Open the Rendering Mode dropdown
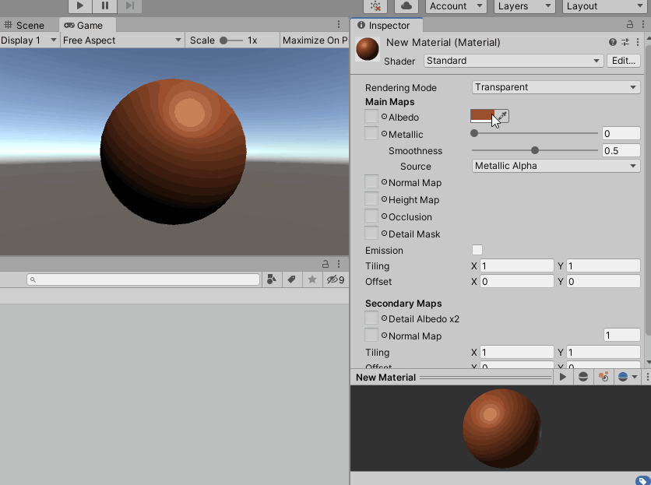Viewport: 651px width, 485px height. (555, 87)
